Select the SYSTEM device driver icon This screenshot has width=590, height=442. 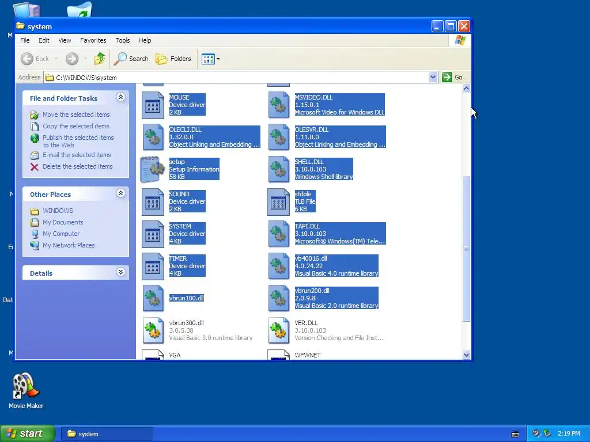(x=153, y=234)
